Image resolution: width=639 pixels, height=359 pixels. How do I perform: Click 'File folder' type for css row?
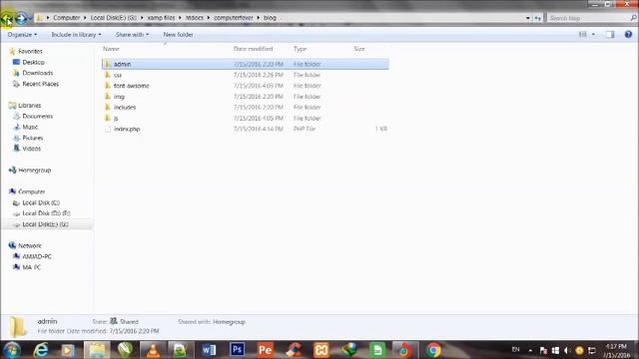pyautogui.click(x=307, y=75)
